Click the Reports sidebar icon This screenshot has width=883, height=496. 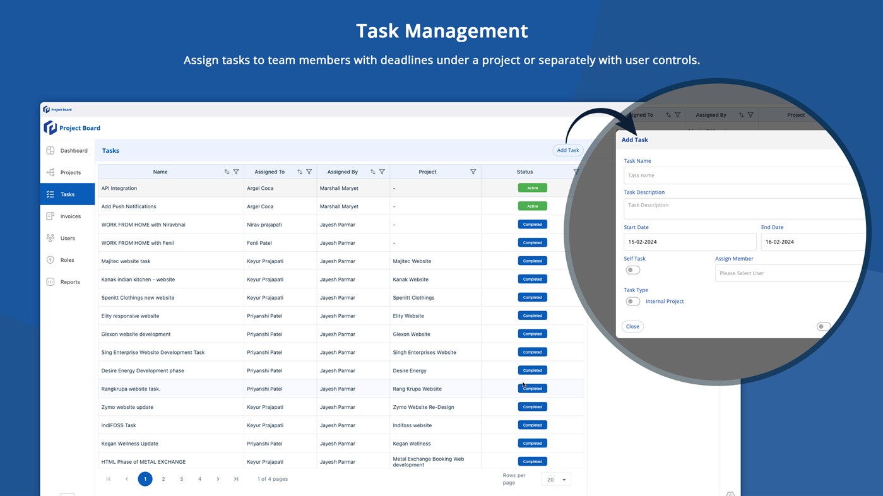50,282
